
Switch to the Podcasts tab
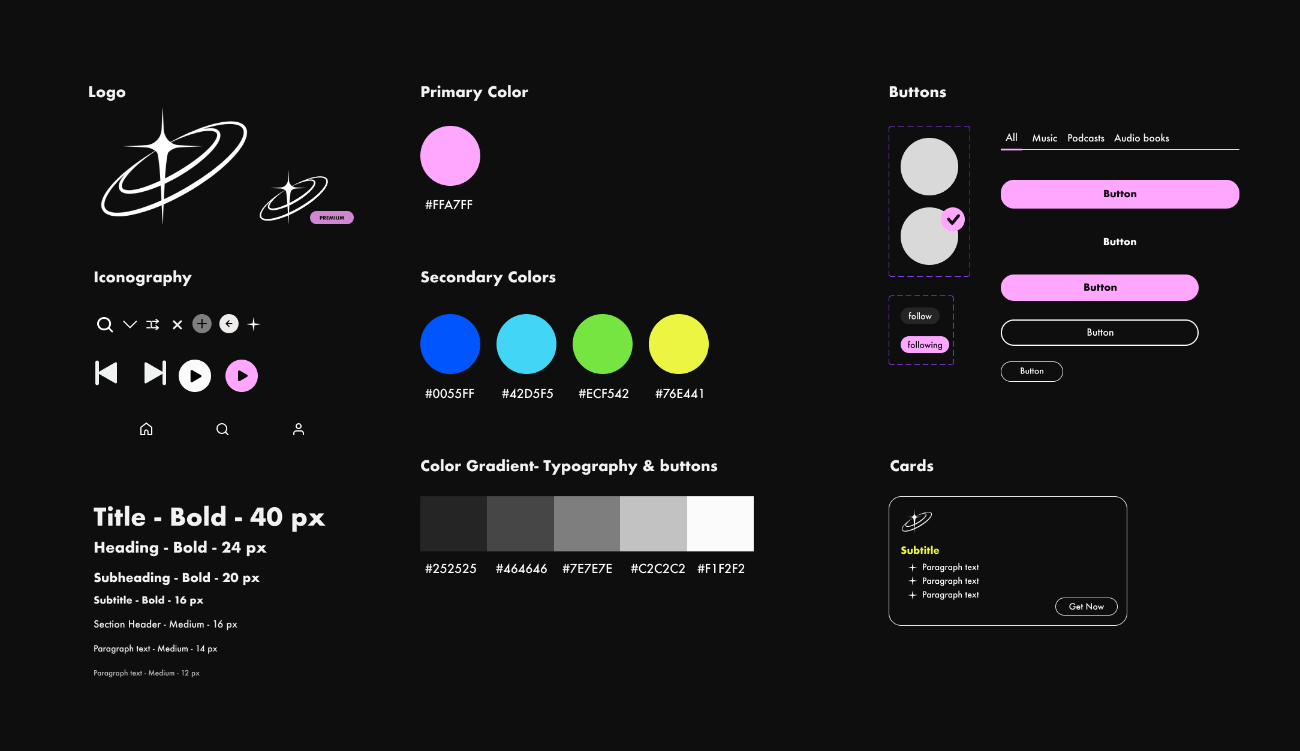coord(1085,138)
